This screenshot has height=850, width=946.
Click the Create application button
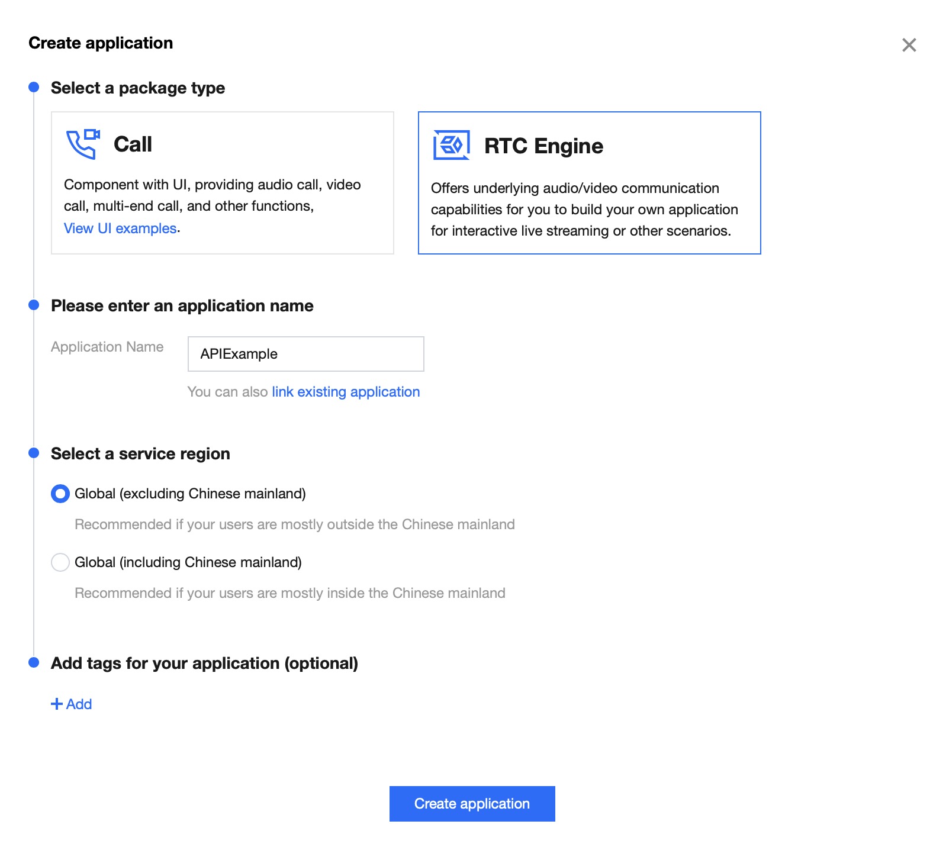pos(472,804)
